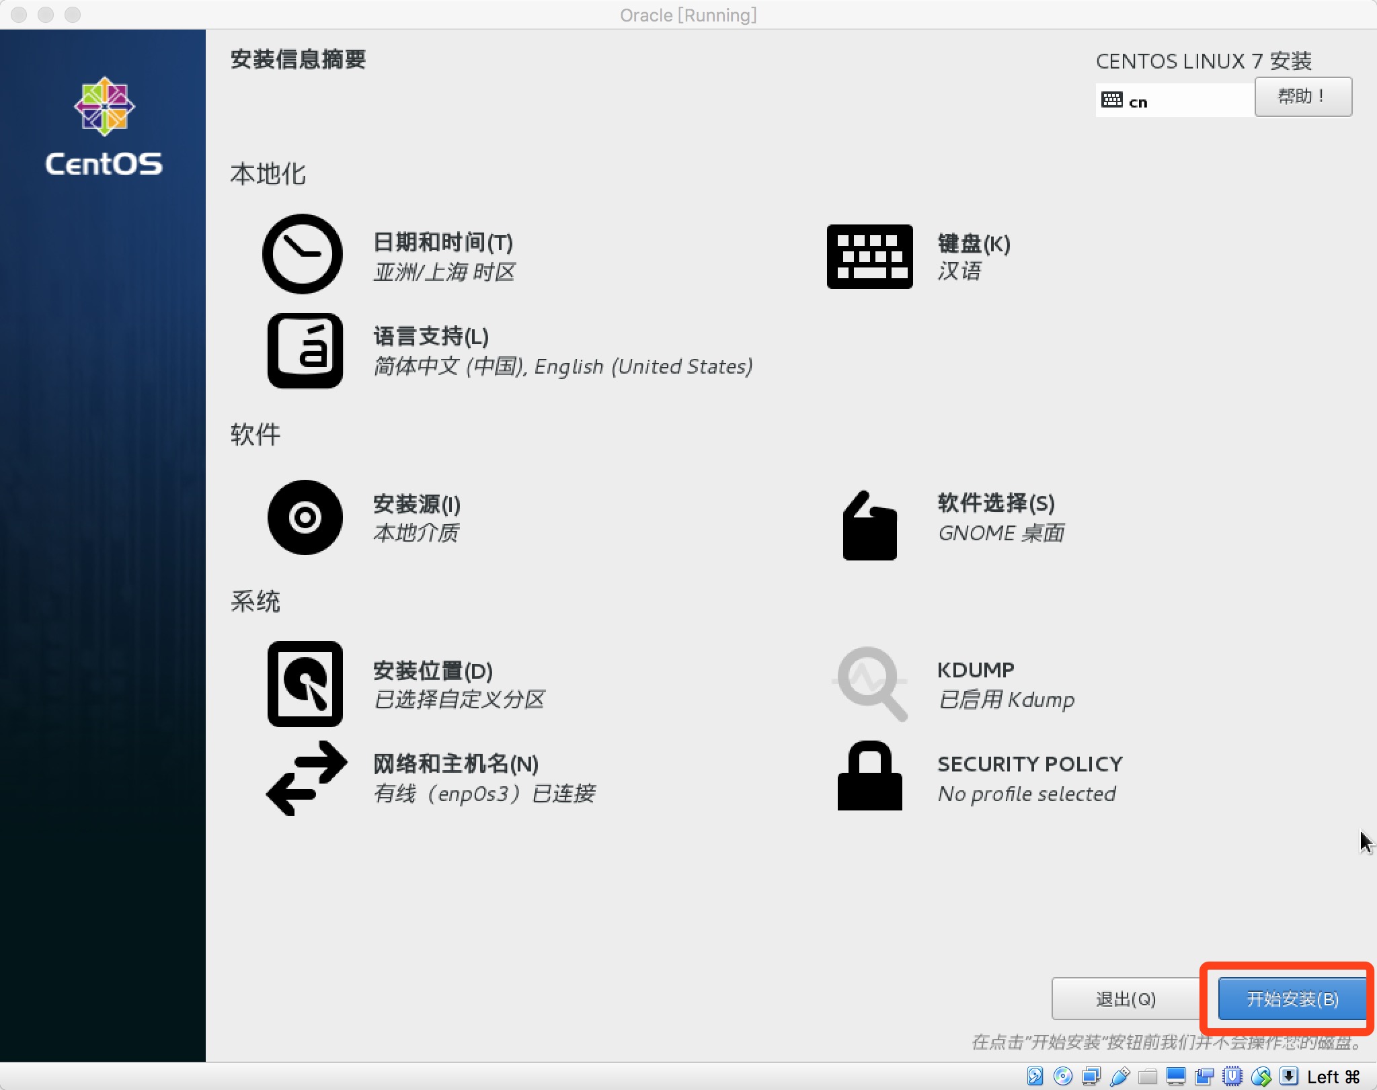
Task: Click CENTOS LINUX 7 安装 header text
Action: [x=1204, y=61]
